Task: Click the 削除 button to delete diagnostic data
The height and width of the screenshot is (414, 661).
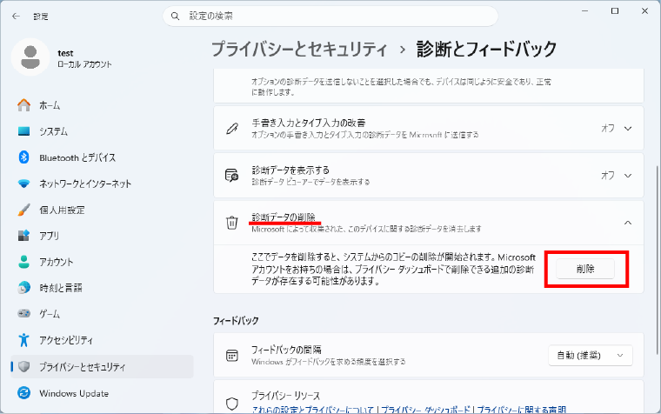Action: (585, 269)
